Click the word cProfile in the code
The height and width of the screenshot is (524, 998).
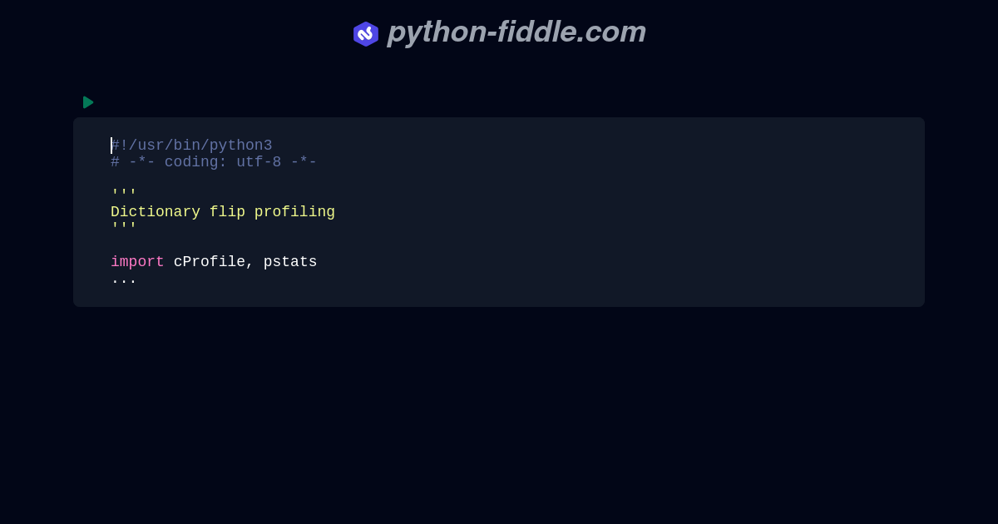[207, 261]
